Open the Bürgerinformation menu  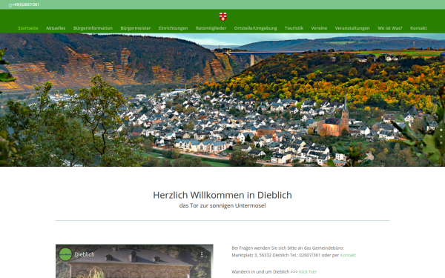point(93,28)
